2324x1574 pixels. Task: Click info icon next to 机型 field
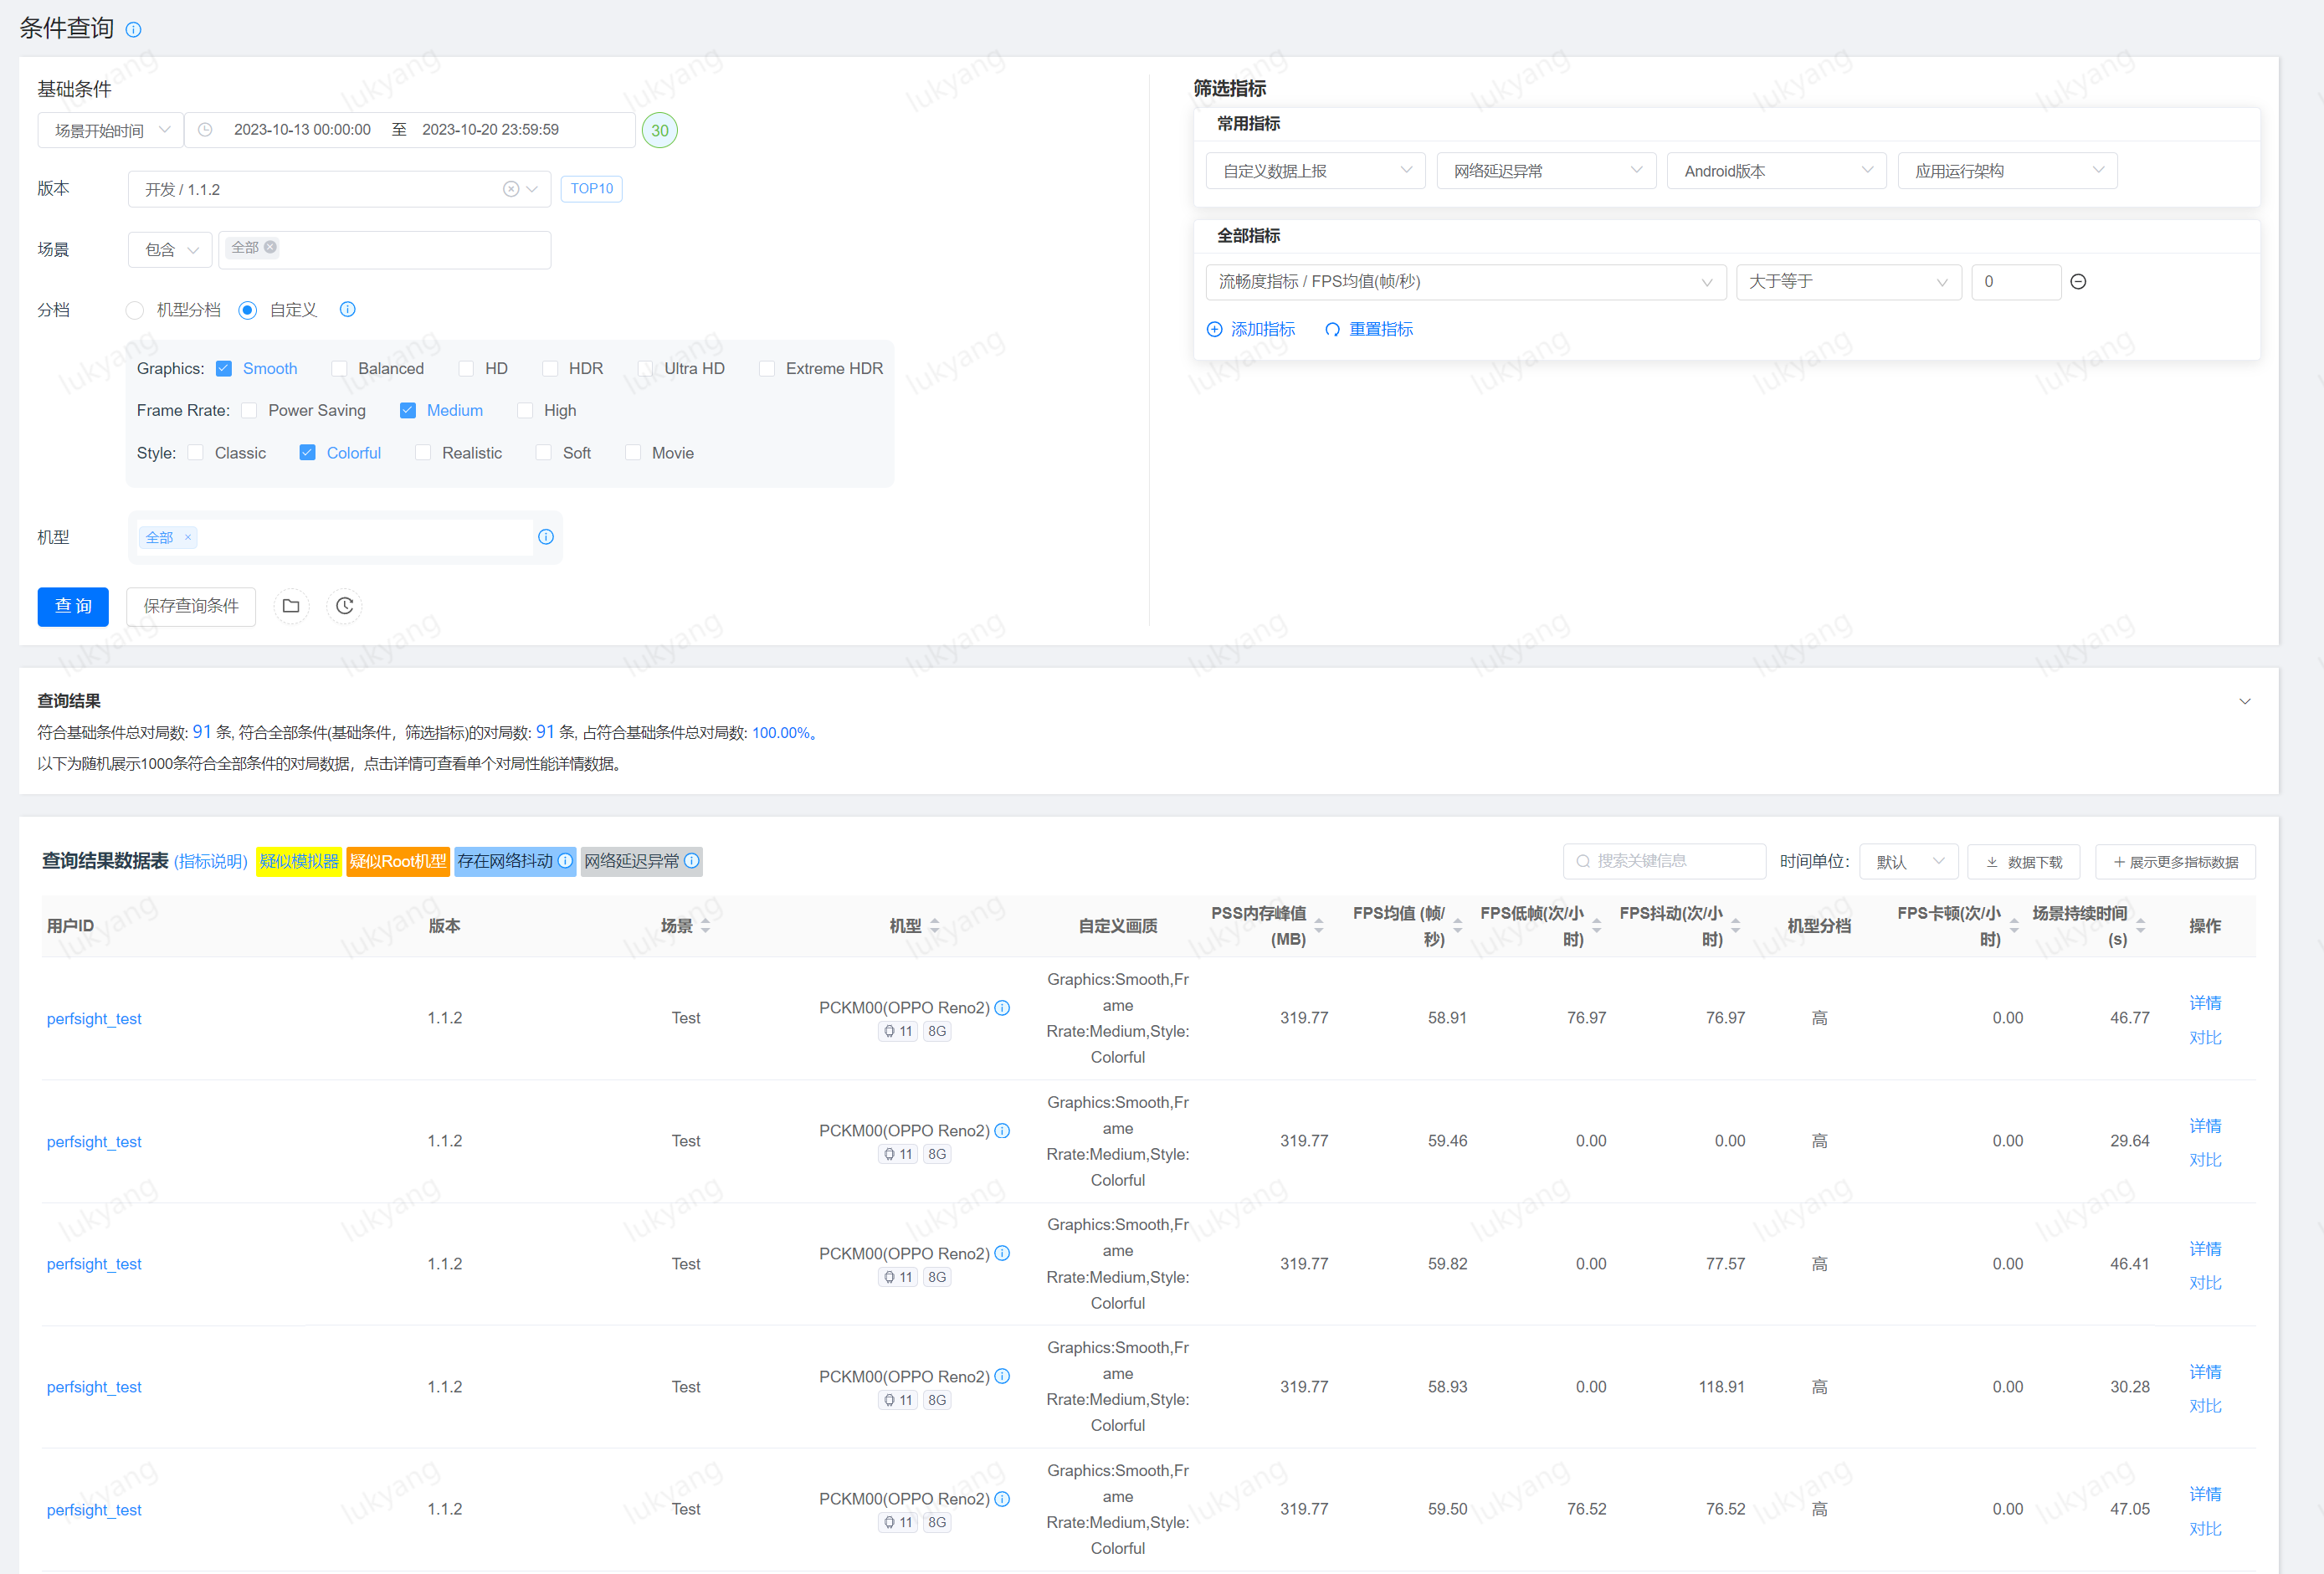pos(546,537)
